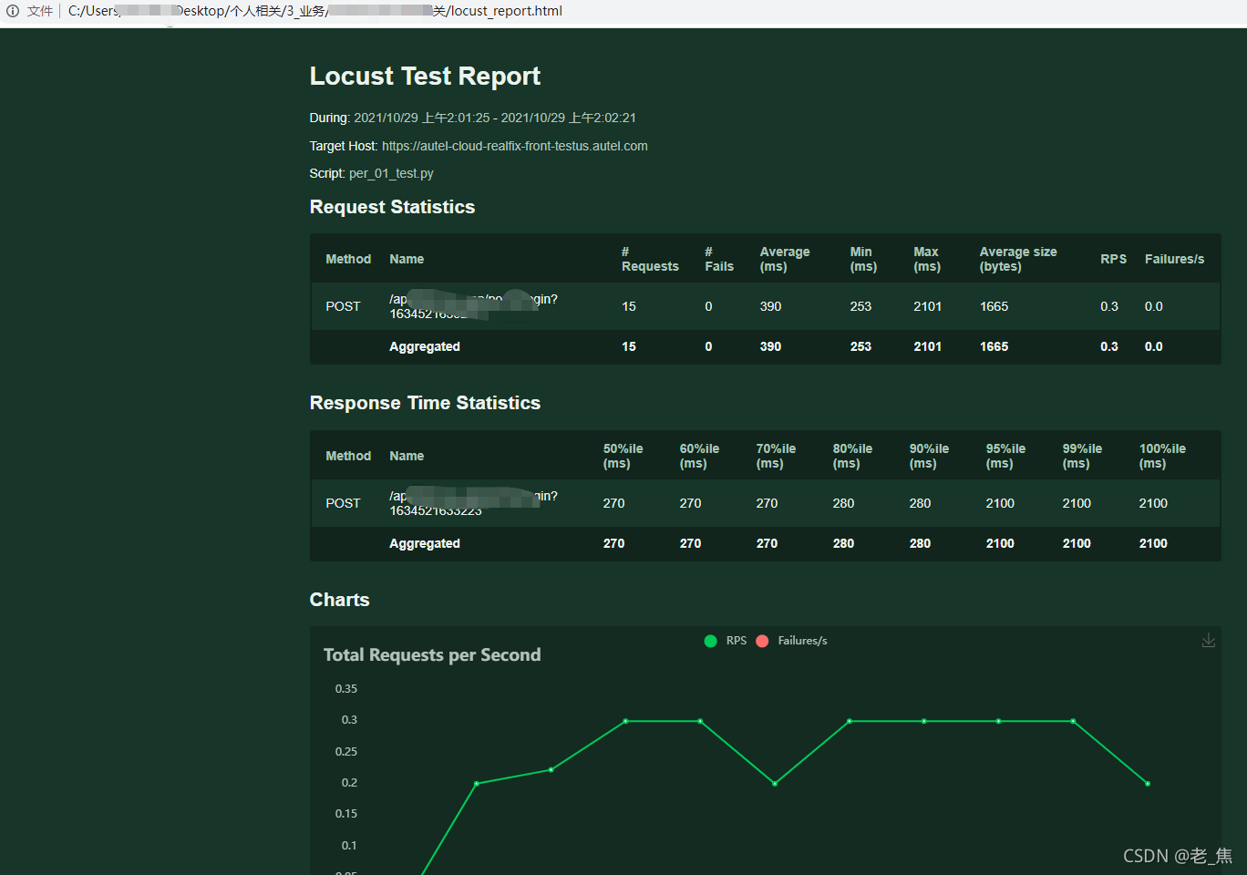Click the script name per_01_test.py
1247x875 pixels.
coord(391,173)
